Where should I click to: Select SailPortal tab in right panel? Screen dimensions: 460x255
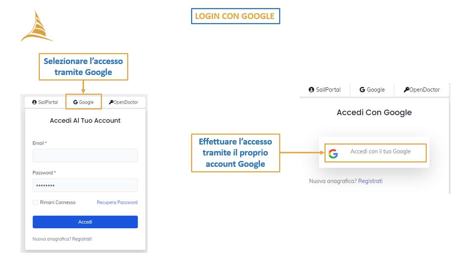coord(325,90)
